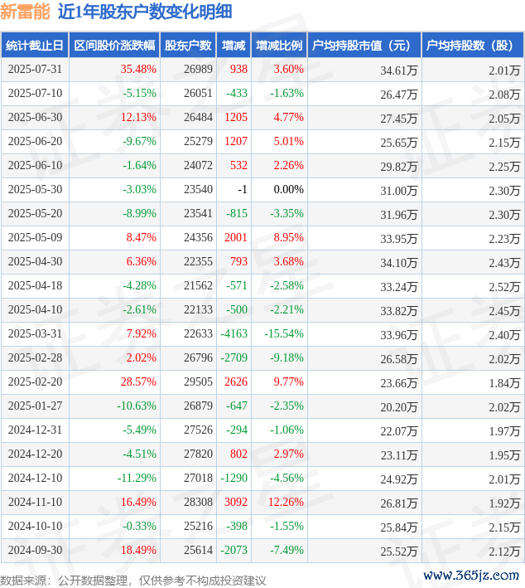Click the 股东户数 column header
The height and width of the screenshot is (588, 525).
[188, 46]
